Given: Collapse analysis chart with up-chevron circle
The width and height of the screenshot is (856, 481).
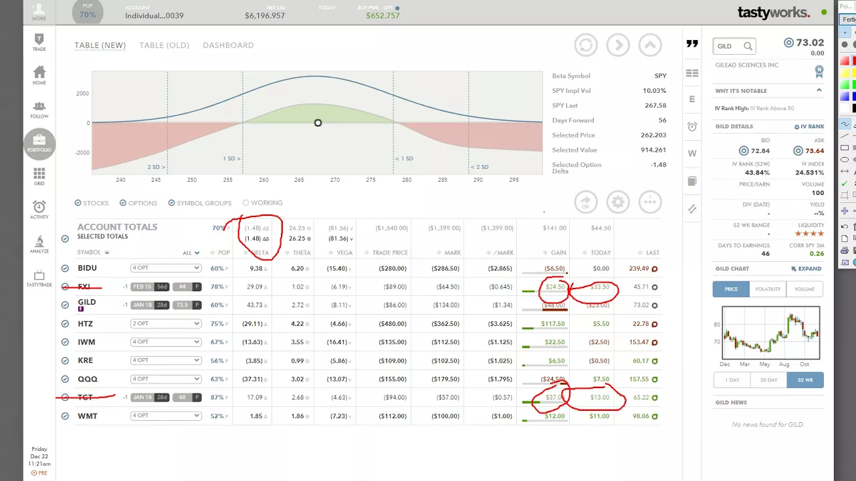Looking at the screenshot, I should coord(650,45).
